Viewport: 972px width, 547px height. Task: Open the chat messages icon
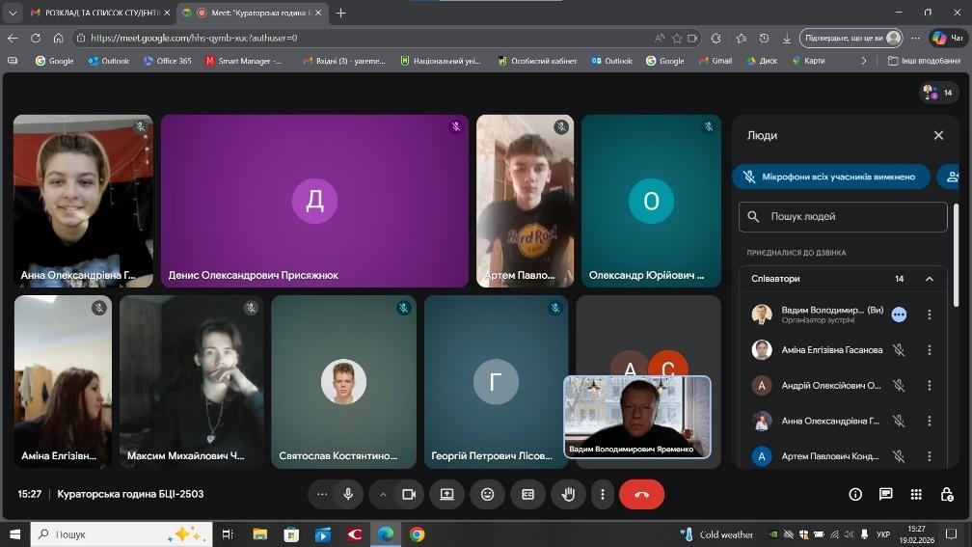[x=885, y=494]
